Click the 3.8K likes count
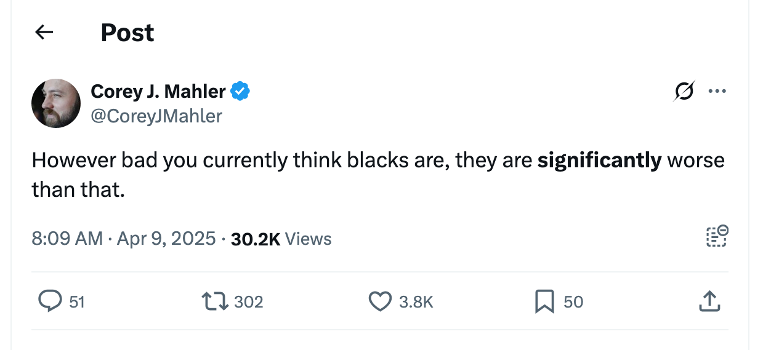This screenshot has width=763, height=350. [x=416, y=302]
